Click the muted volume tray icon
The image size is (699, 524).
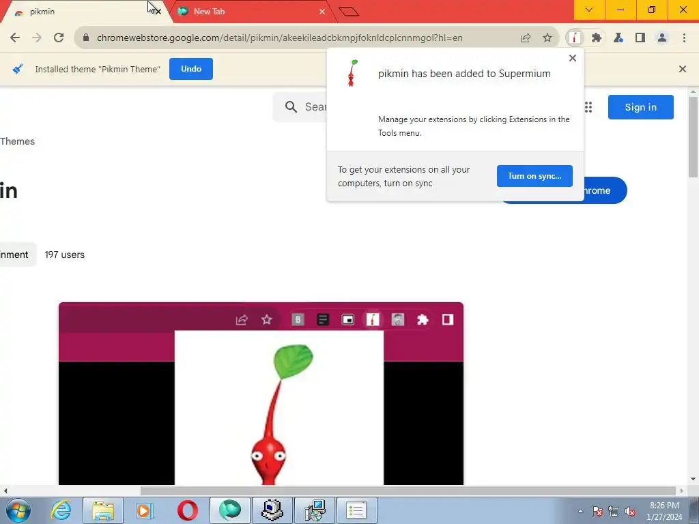pos(630,511)
